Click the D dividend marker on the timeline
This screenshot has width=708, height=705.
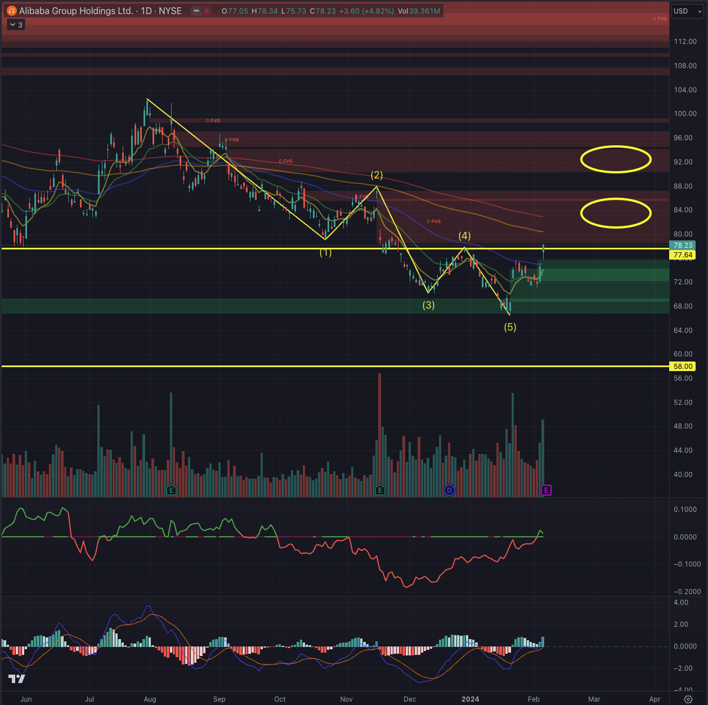pos(449,490)
